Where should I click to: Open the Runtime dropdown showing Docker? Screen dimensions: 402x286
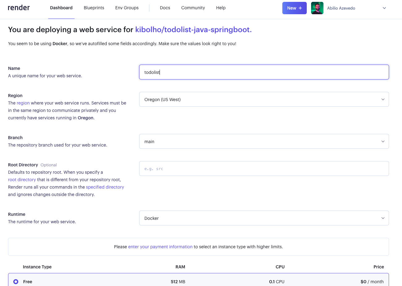point(264,218)
